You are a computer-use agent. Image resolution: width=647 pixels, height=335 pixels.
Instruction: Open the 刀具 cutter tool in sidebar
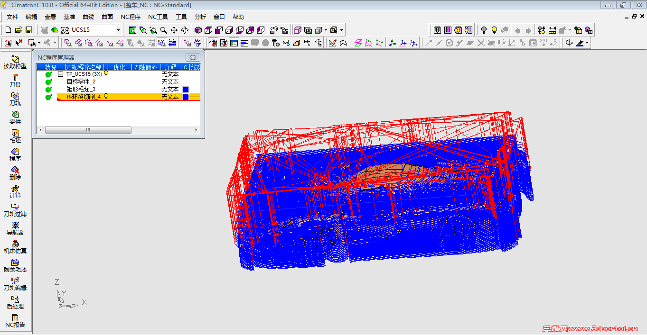pos(15,81)
